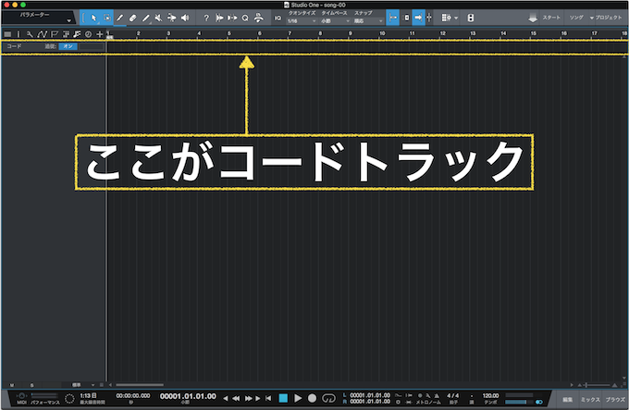Click the Performance monitor
Image resolution: width=629 pixels, height=410 pixels.
coord(45,399)
